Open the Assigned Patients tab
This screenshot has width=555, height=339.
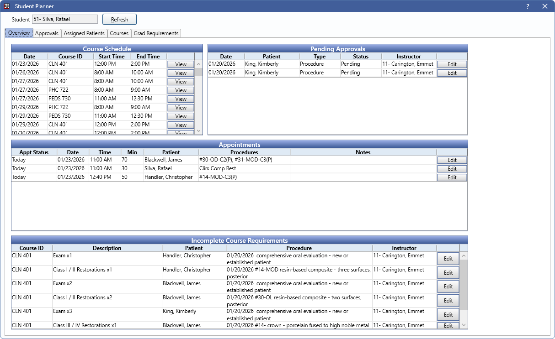point(84,33)
